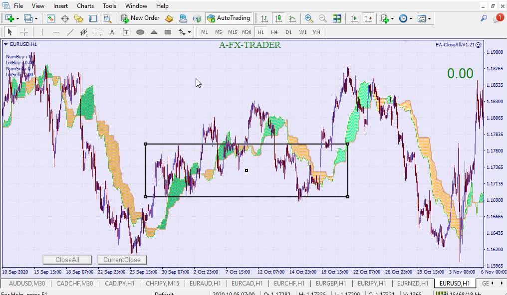
Task: Enable chart shift toggle
Action: [368, 18]
